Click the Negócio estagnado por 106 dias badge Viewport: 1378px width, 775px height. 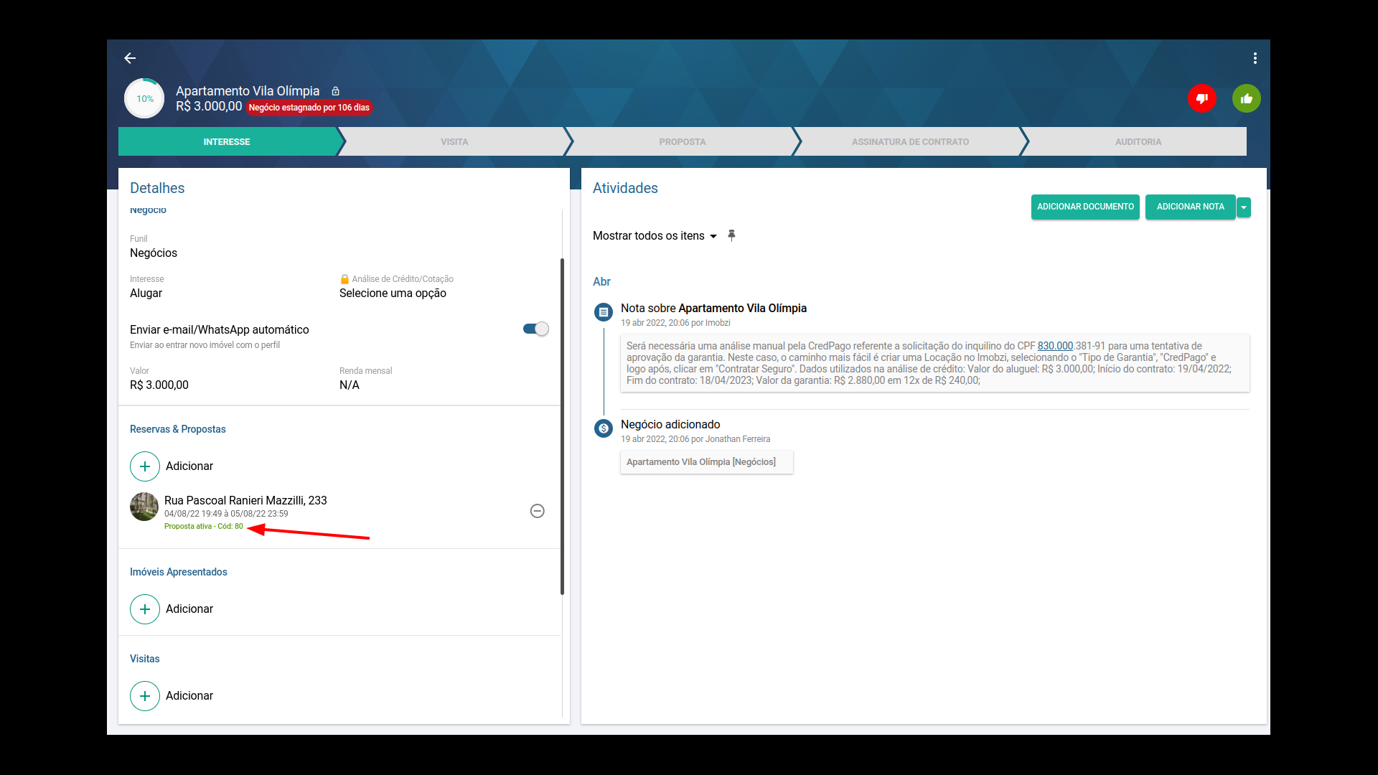coord(309,108)
